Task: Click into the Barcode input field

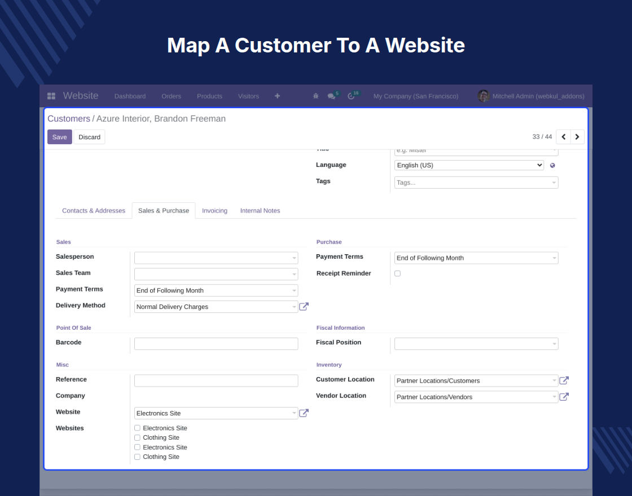Action: point(216,343)
